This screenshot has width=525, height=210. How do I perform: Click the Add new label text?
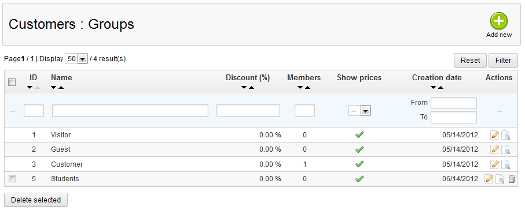pos(499,35)
